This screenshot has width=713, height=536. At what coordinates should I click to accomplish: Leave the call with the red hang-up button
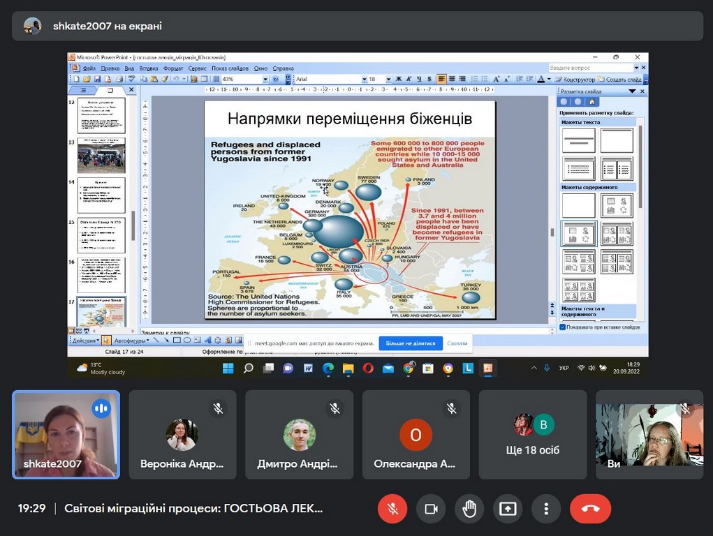pos(590,509)
